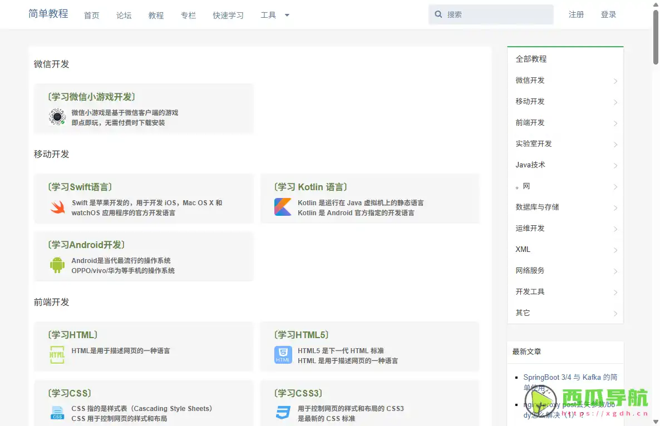This screenshot has width=660, height=426.
Task: Open 学习微信小游戏开发 tutorial link
Action: [x=91, y=97]
